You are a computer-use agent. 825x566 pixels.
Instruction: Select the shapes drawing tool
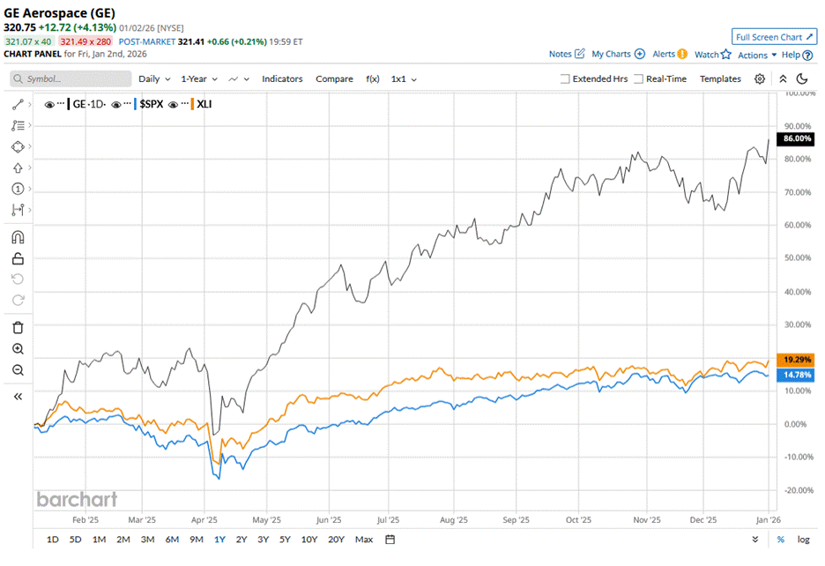(18, 146)
